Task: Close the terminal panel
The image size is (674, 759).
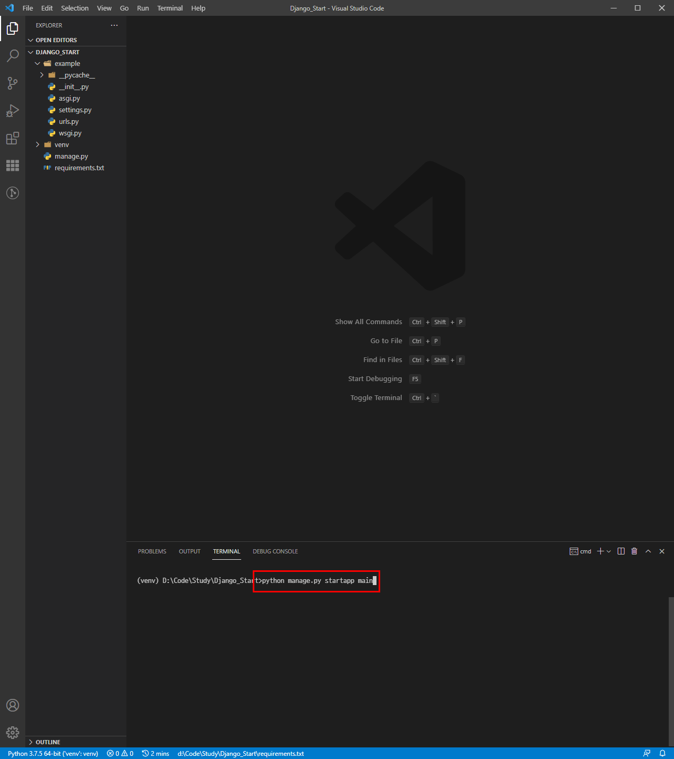Action: coord(662,551)
